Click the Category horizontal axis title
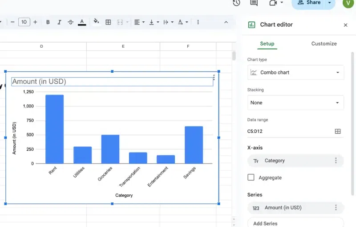Image resolution: width=356 pixels, height=227 pixels. (124, 195)
